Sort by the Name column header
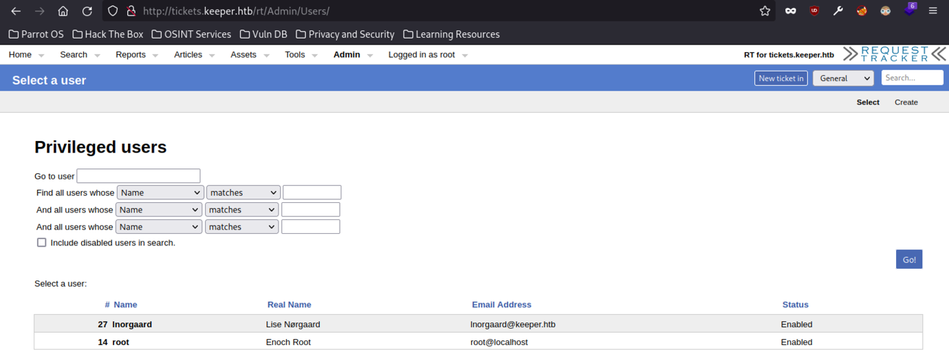 click(125, 305)
